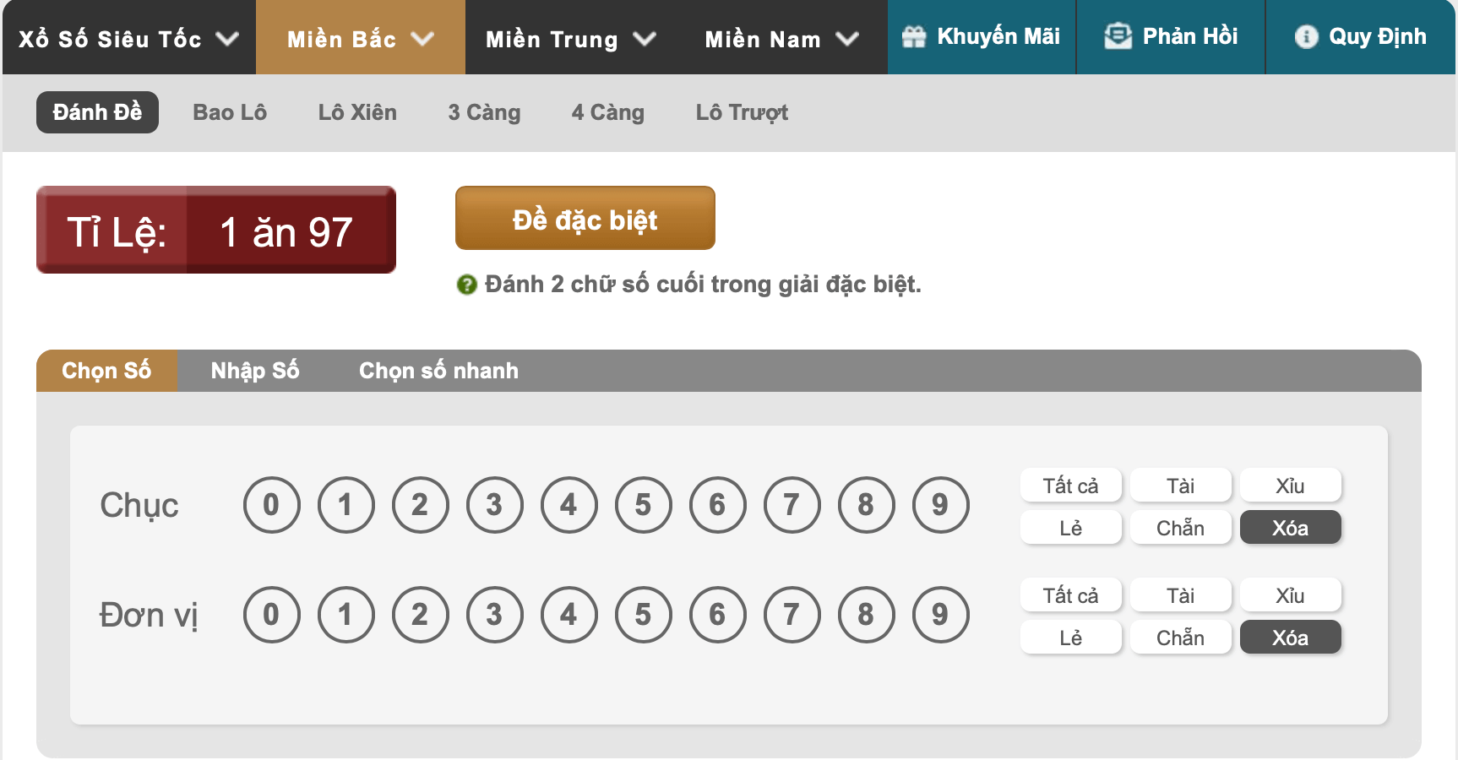Click the Phản Hồi envelope icon
Screen dimensions: 1458x760
(1118, 35)
